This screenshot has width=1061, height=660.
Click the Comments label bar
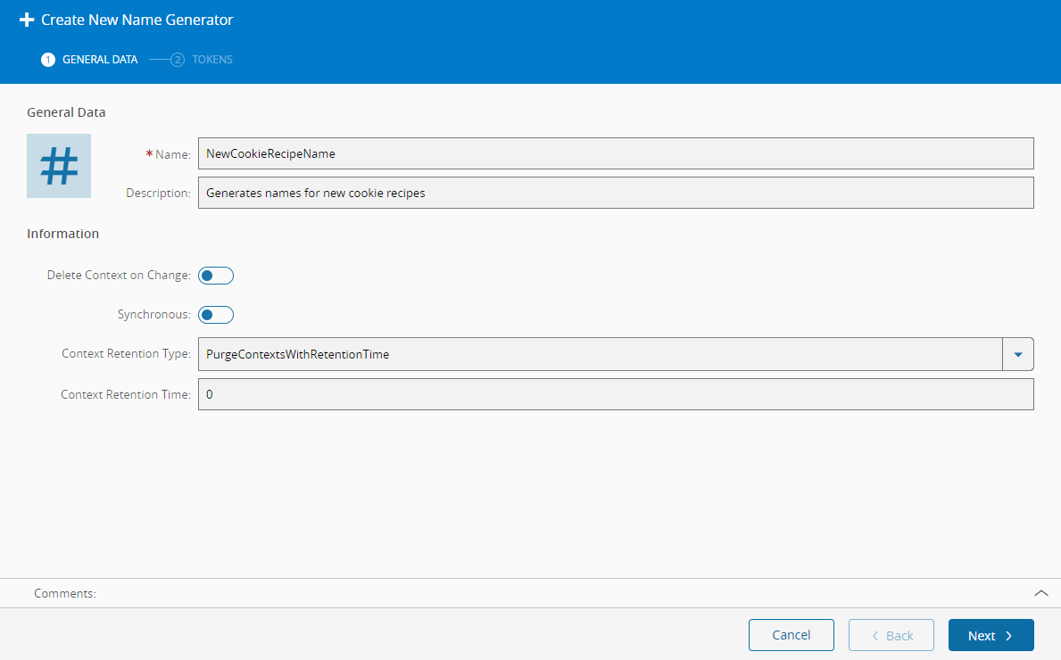(x=65, y=593)
